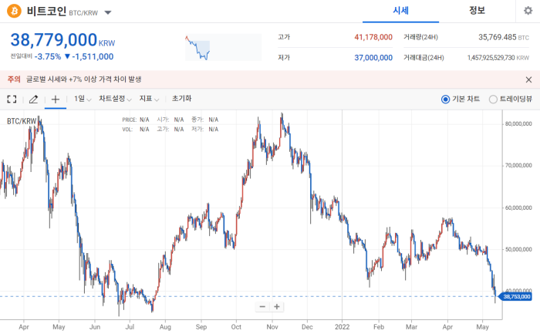Open the 지표 indicators dropdown
Screen dimensions: 540x334
pyautogui.click(x=149, y=99)
